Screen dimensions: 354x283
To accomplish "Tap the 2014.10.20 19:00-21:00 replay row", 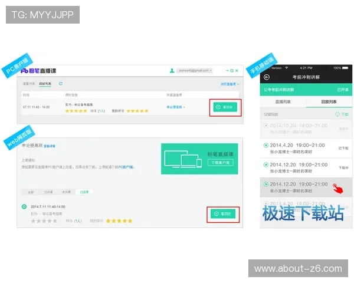I will click(306, 129).
